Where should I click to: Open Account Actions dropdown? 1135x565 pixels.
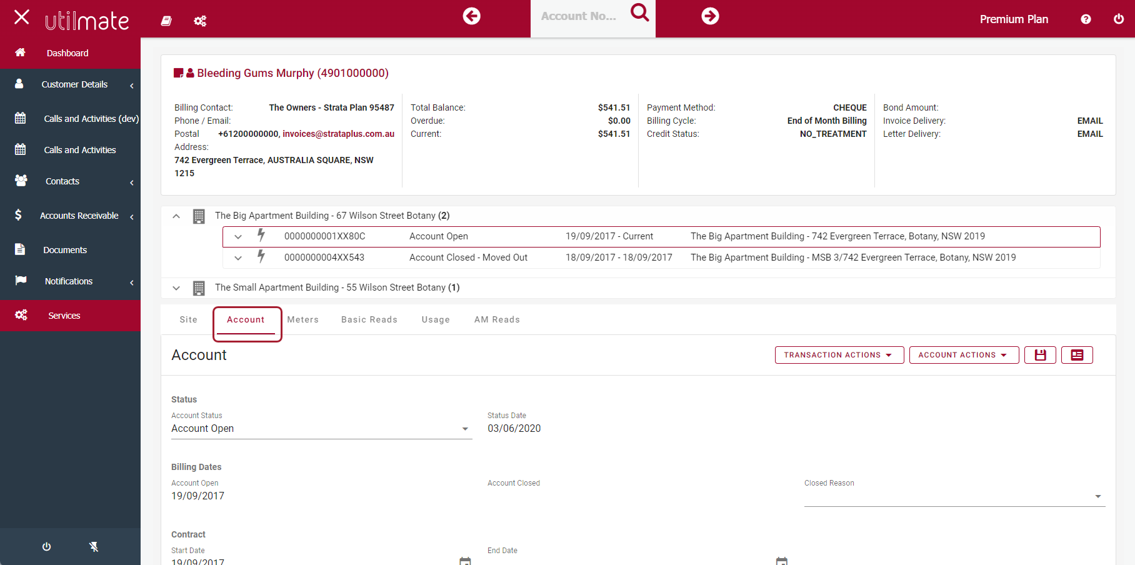pyautogui.click(x=964, y=355)
